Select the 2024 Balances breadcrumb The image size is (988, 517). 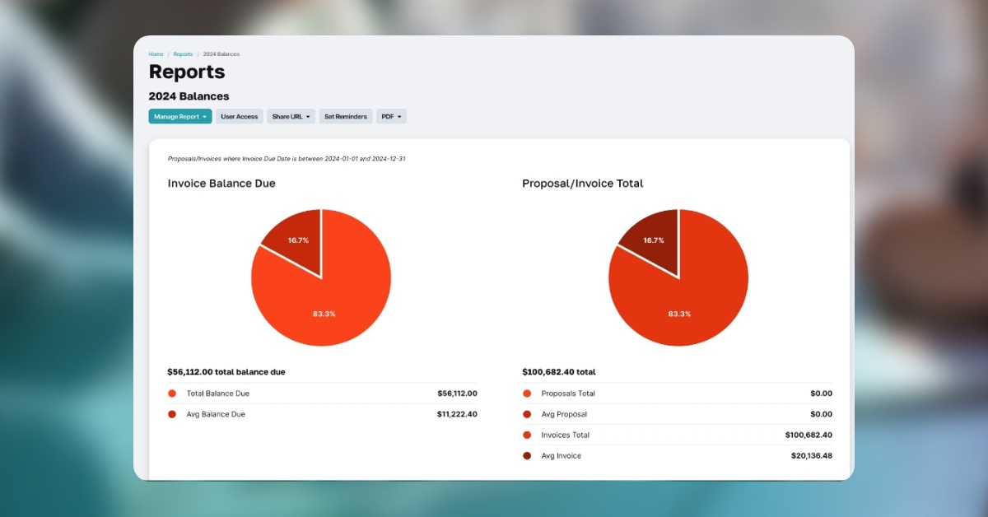click(221, 54)
